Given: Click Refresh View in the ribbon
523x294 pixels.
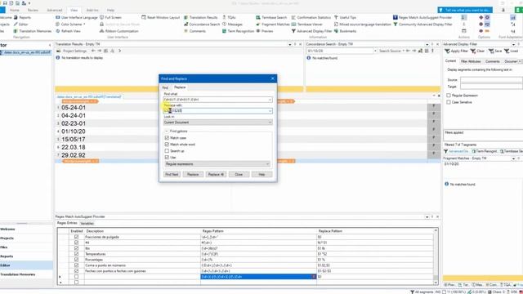Looking at the screenshot, I should click(68, 31).
